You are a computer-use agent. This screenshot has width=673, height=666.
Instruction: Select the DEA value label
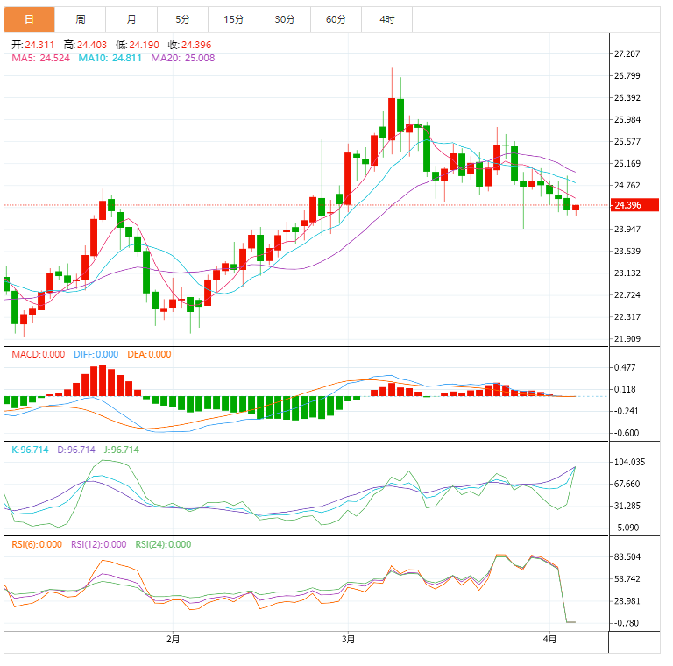148,354
